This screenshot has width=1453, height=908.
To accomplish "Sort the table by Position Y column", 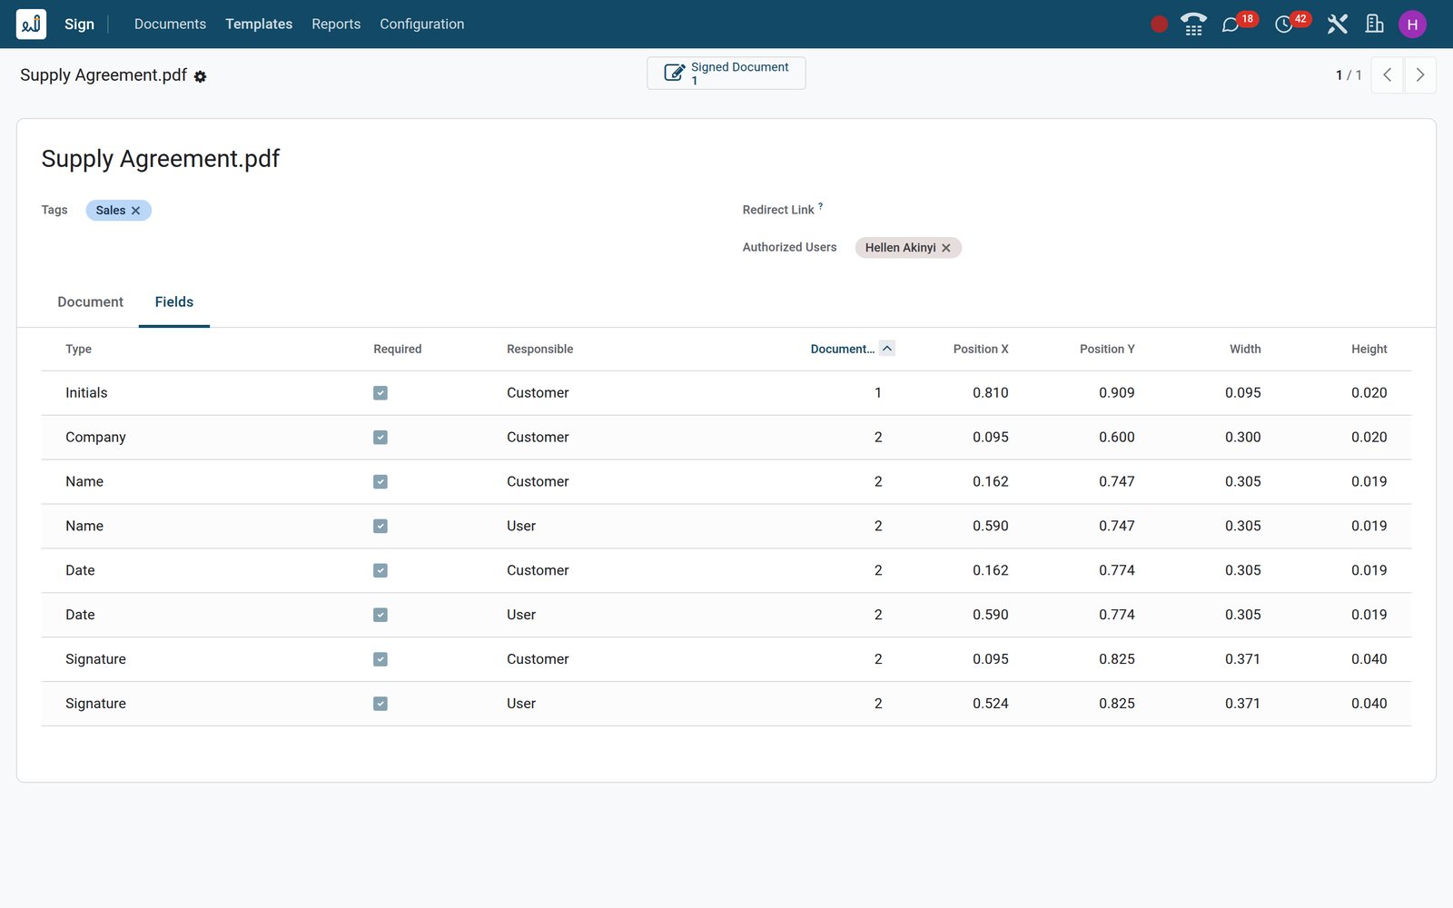I will [x=1107, y=350].
